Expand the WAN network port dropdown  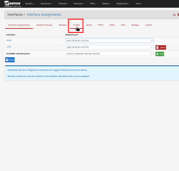109,41
